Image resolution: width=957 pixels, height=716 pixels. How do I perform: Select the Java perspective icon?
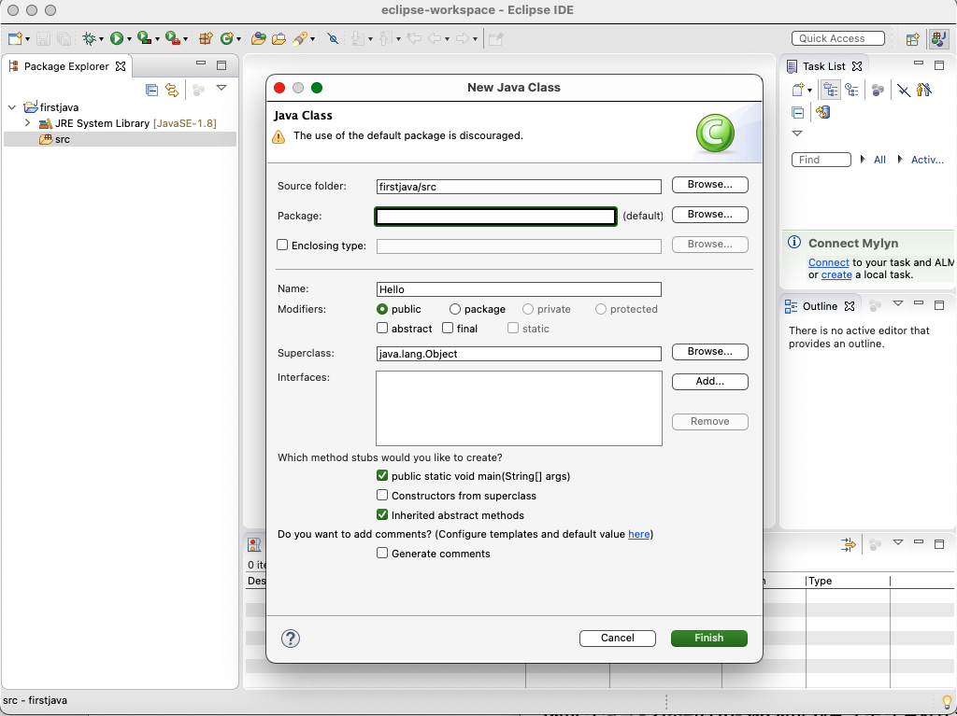[x=938, y=39]
